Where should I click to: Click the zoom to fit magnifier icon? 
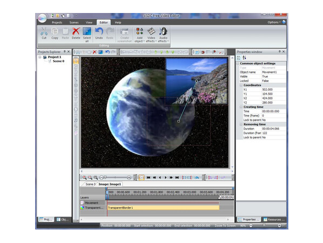[x=96, y=178]
